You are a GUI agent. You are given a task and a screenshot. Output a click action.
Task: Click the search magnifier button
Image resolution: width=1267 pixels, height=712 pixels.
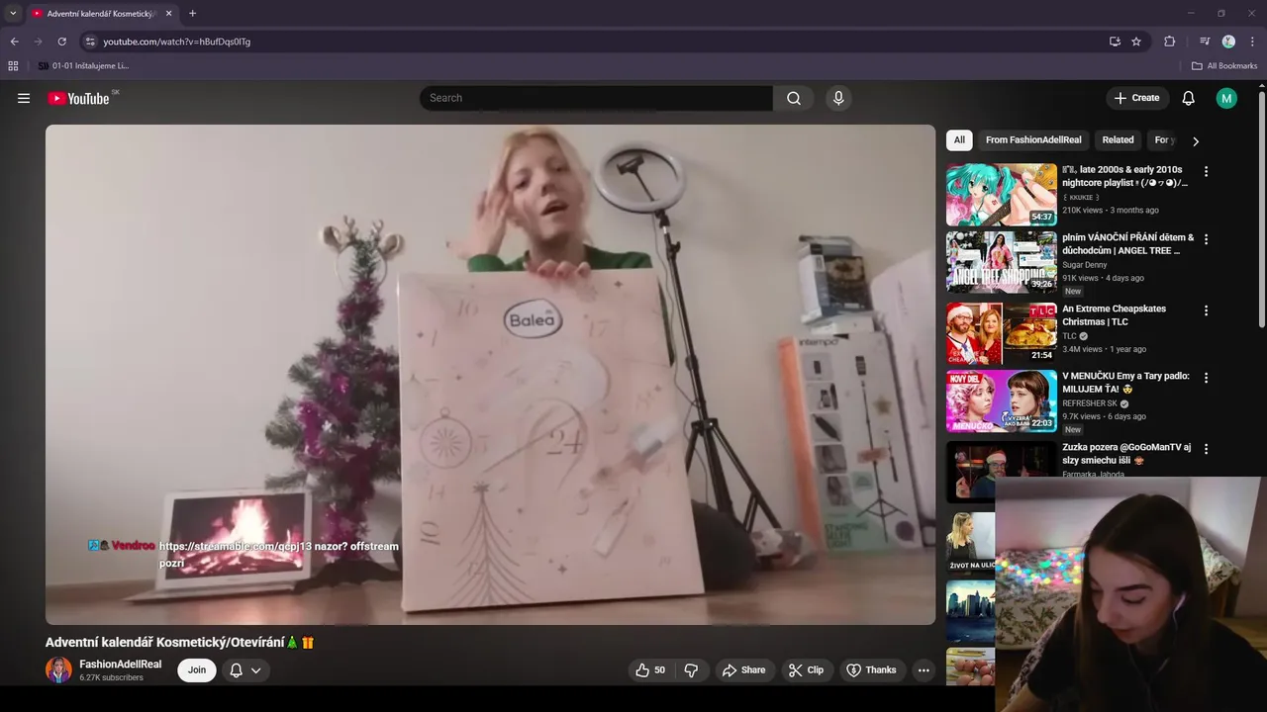(x=794, y=98)
